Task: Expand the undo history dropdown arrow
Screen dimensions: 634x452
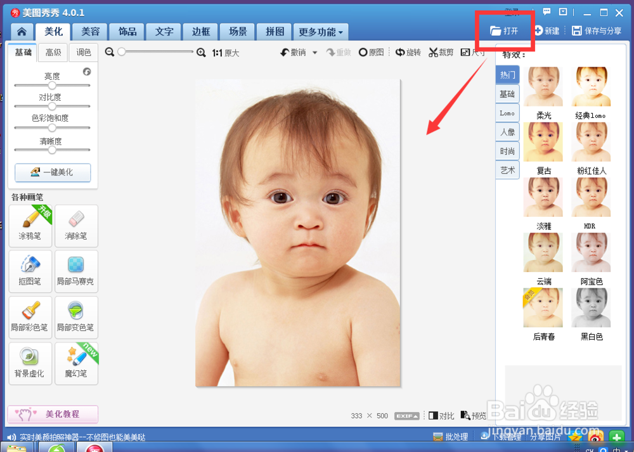Action: click(x=314, y=53)
